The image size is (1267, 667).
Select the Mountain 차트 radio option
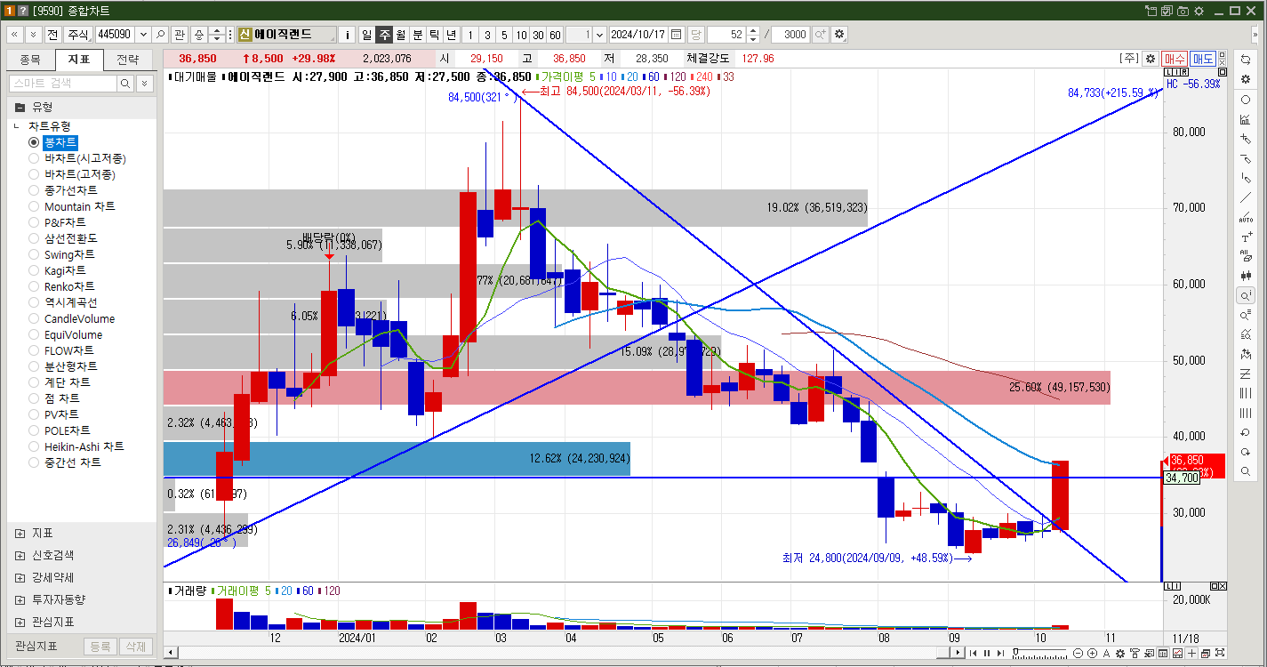pyautogui.click(x=34, y=206)
